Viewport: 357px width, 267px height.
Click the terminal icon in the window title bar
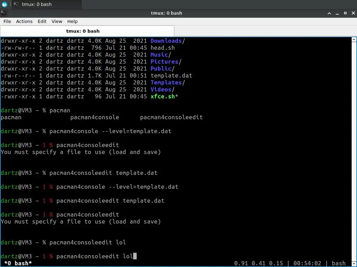pos(4,13)
